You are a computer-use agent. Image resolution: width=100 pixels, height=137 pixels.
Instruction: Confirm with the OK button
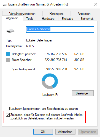(x=43, y=132)
